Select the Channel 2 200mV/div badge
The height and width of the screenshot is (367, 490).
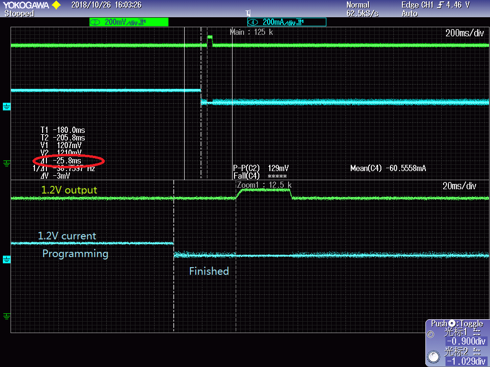coord(128,22)
